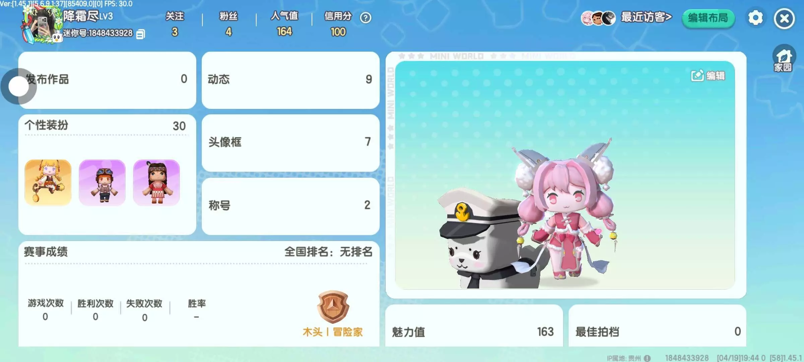Screen dimensions: 804x362
Task: Open the settings gear icon
Action: coord(755,18)
